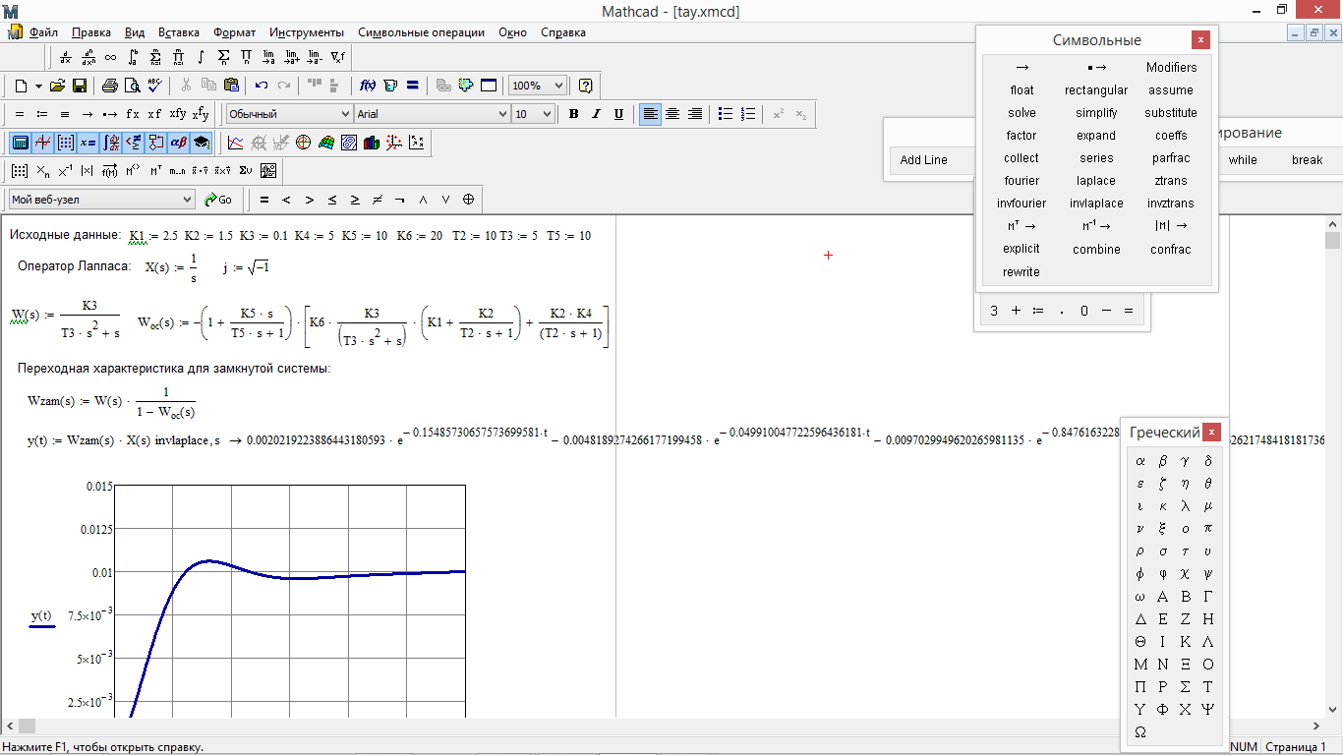1343x755 pixels.
Task: Insert the indefinite integral operator
Action: pos(201,57)
